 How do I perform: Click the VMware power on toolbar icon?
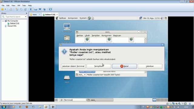(x=2, y=9)
